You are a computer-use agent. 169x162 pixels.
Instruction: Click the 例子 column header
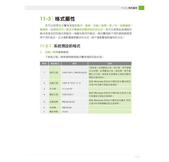click(x=74, y=64)
